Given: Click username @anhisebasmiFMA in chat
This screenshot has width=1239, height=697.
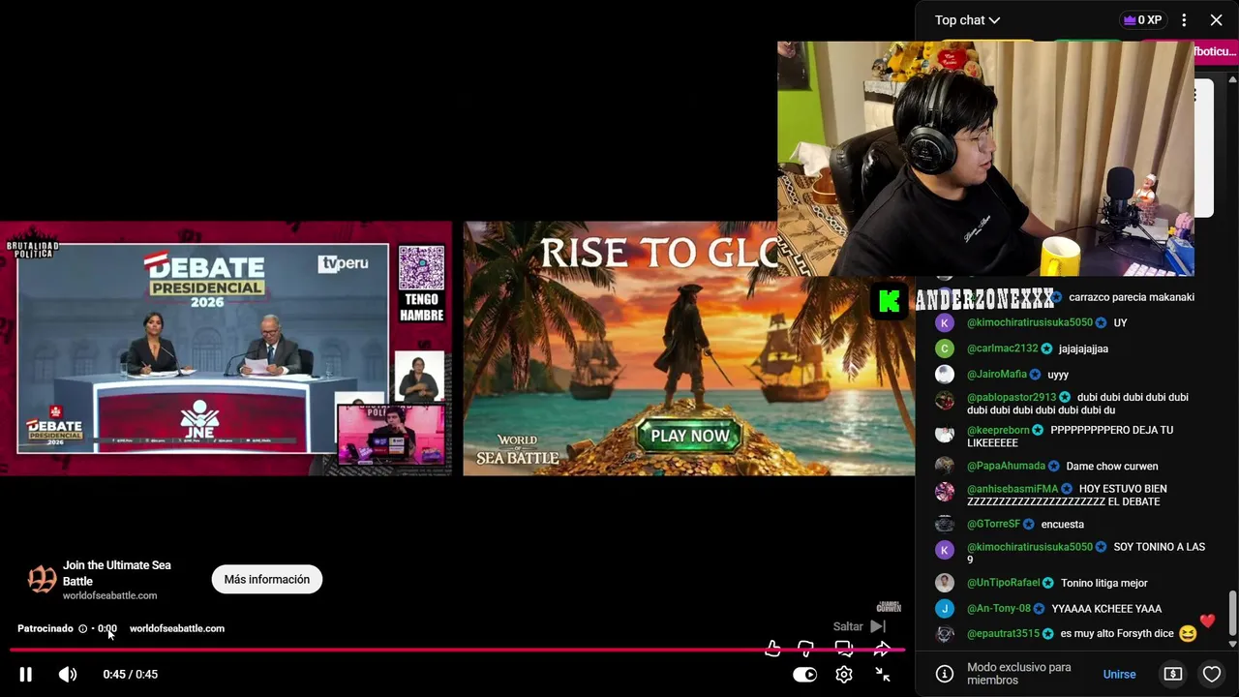Looking at the screenshot, I should (1012, 489).
